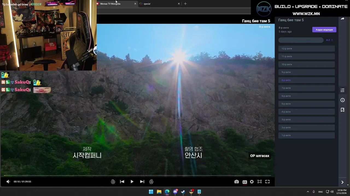
Task: Click the microphone tray icon
Action: [314, 192]
